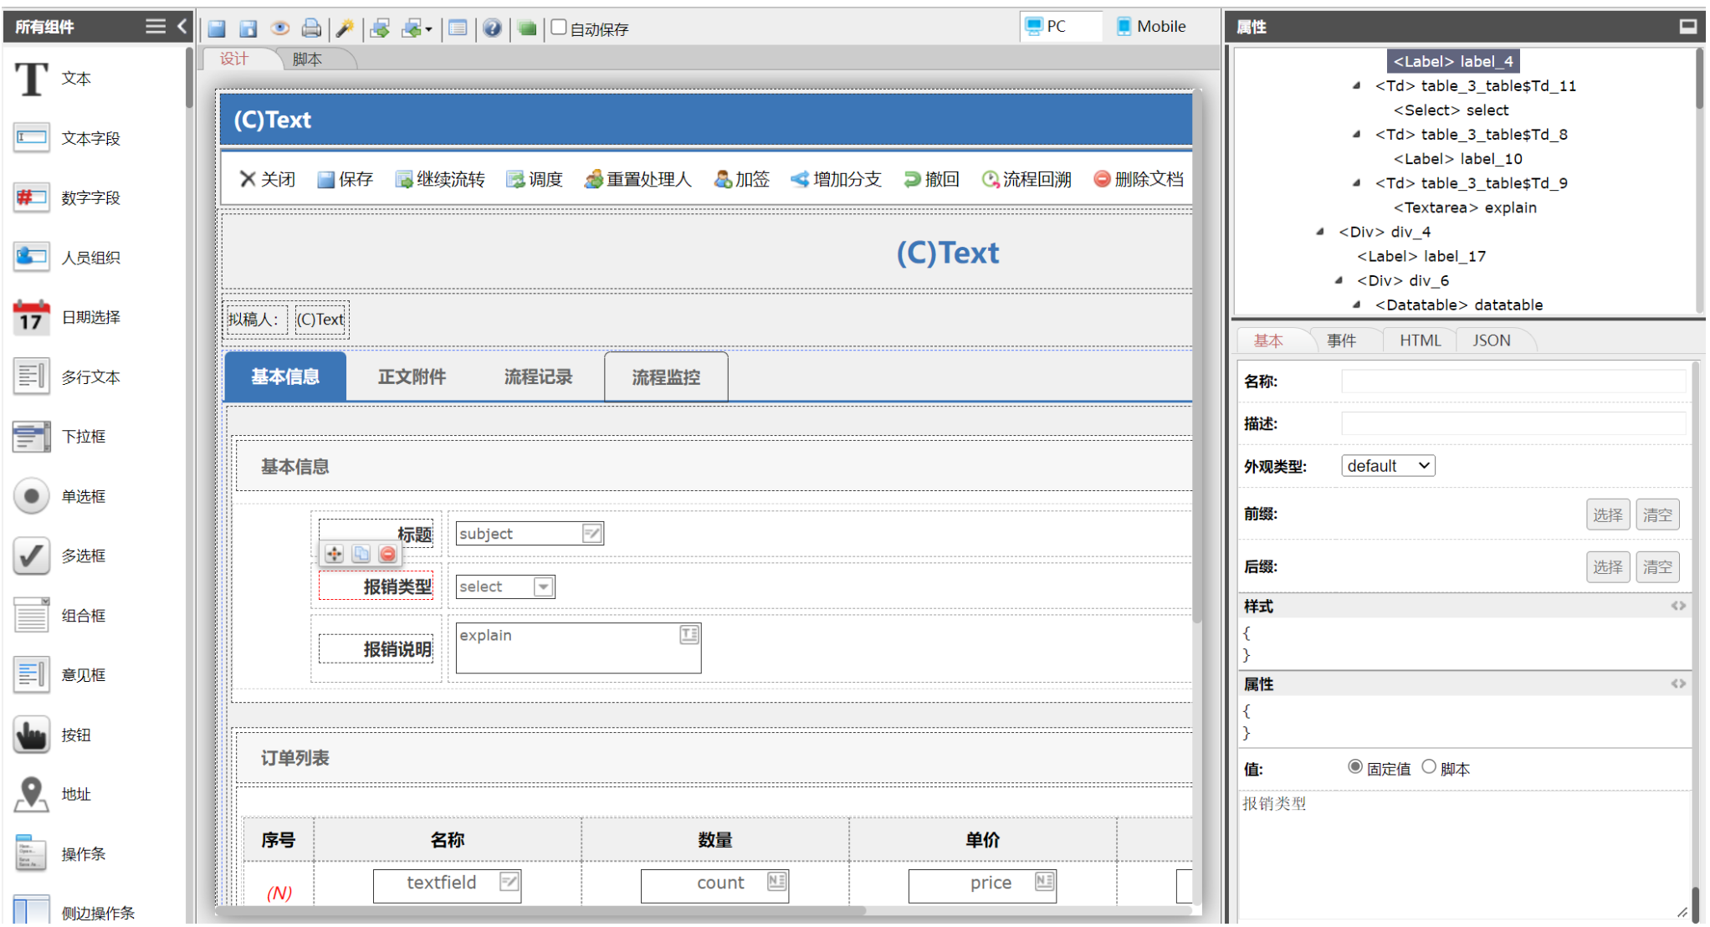
Task: Select the 按钮 hand component icon
Action: 32,735
